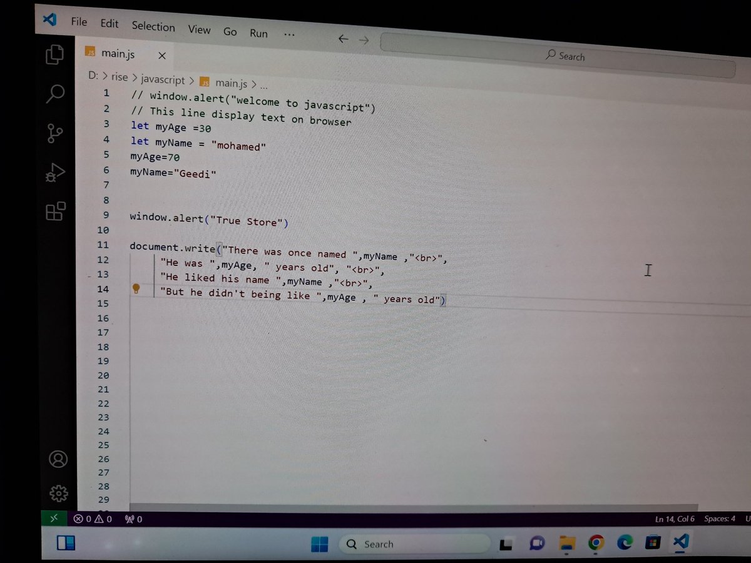Click line number 9 in the gutter
This screenshot has height=563, width=751.
coord(106,215)
